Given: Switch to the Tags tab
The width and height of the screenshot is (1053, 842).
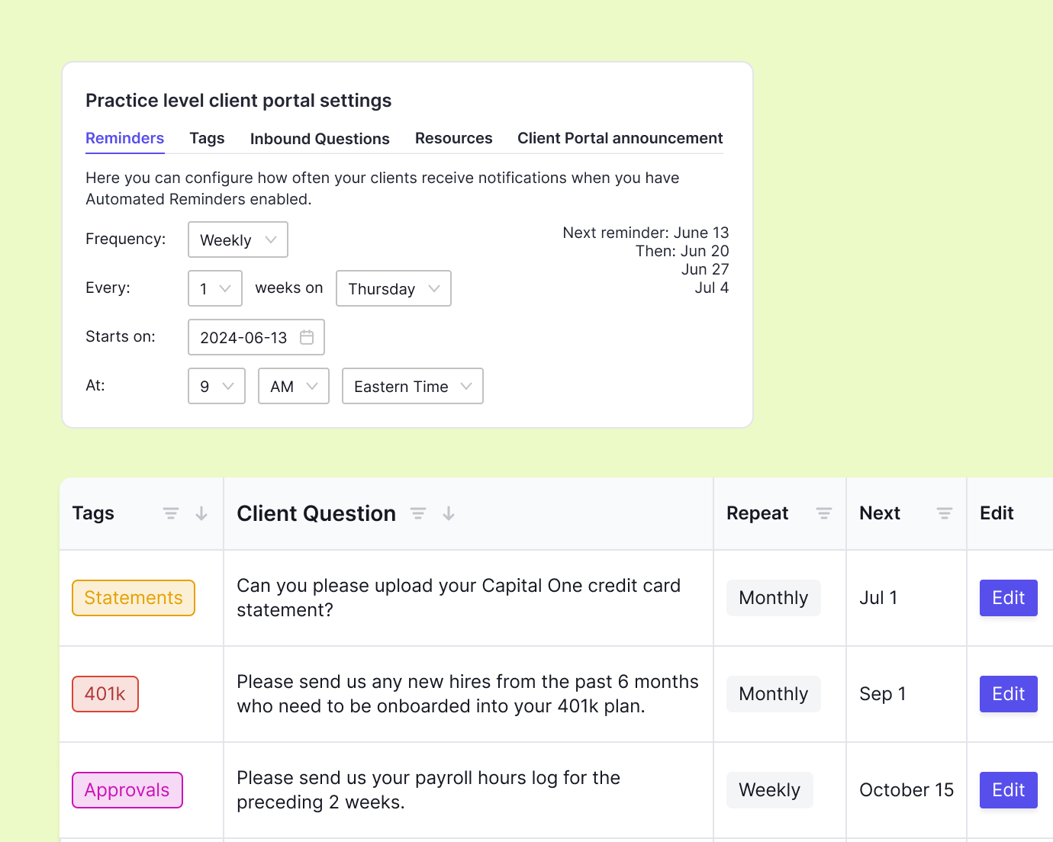Looking at the screenshot, I should click(x=206, y=138).
